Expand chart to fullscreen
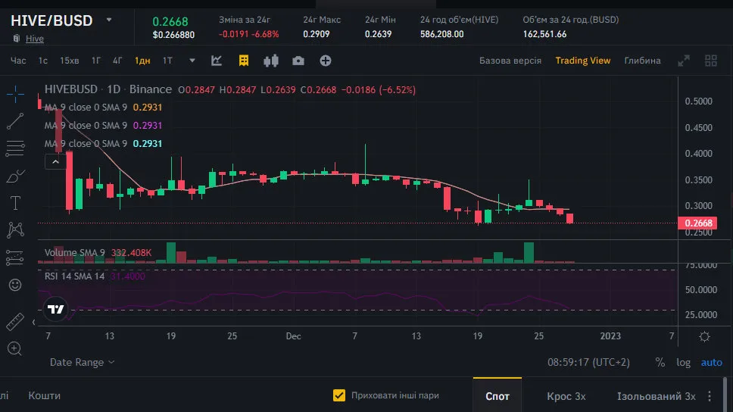This screenshot has width=733, height=412. pos(684,61)
